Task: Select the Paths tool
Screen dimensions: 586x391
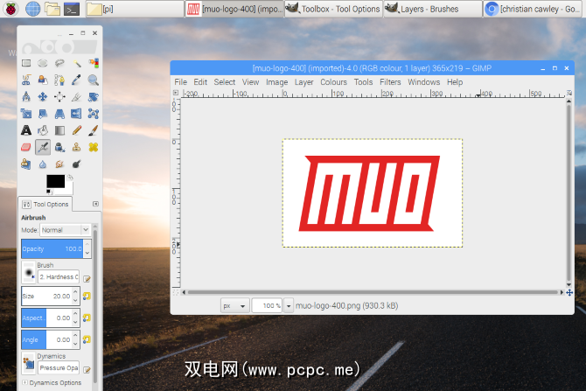Action: [x=59, y=80]
